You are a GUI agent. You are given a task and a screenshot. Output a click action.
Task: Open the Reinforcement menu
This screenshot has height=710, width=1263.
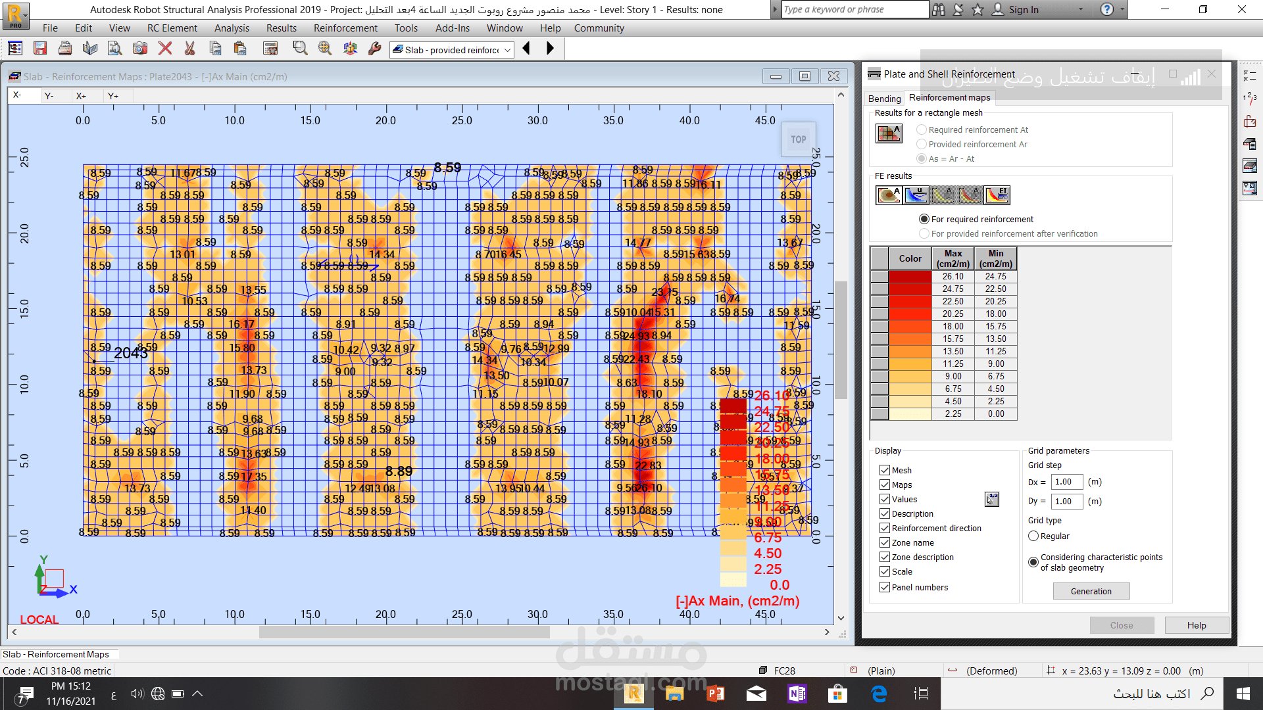345,28
